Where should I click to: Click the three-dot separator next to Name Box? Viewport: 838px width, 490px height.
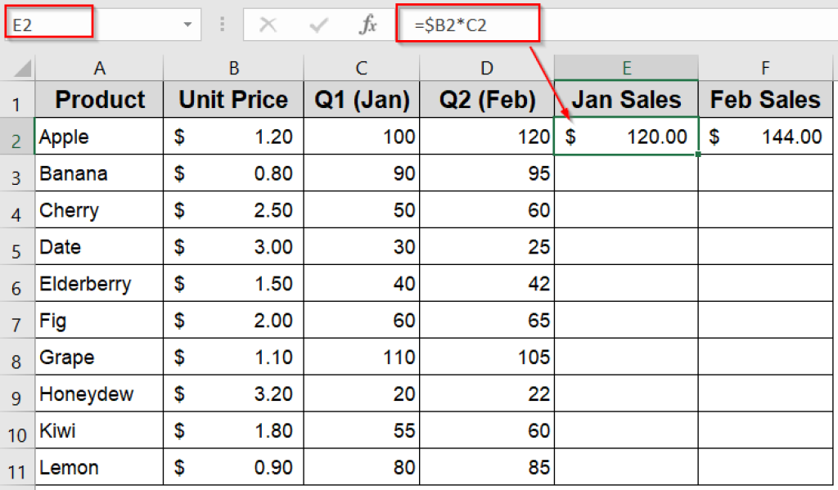pos(222,25)
